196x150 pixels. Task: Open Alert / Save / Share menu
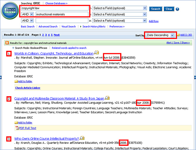click(178, 43)
